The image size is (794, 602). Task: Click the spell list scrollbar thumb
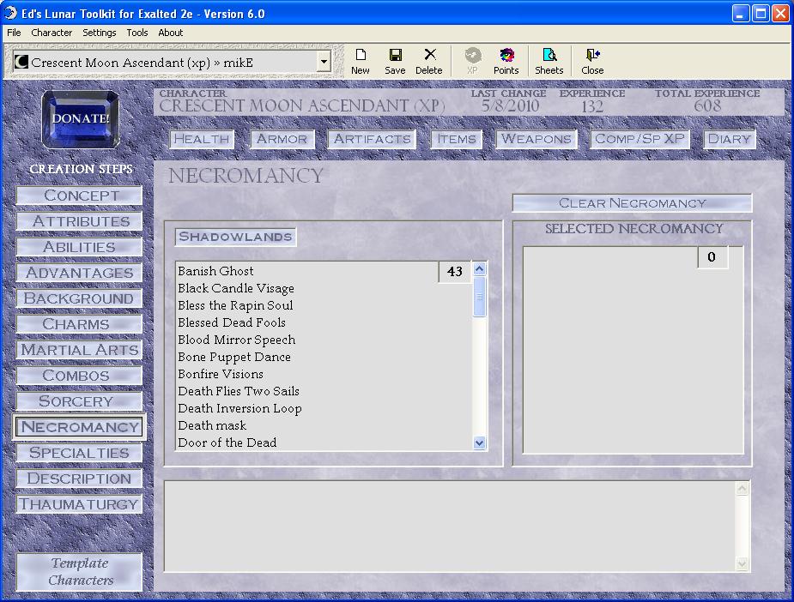[x=479, y=297]
